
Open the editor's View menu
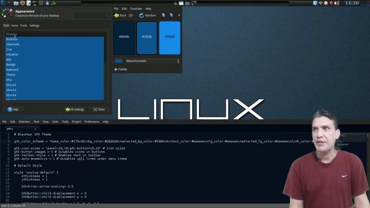[x=46, y=122]
